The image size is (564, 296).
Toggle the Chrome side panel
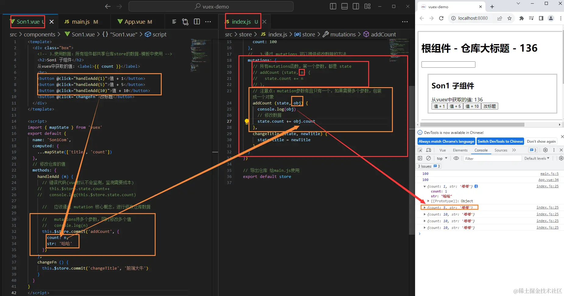tap(541, 18)
